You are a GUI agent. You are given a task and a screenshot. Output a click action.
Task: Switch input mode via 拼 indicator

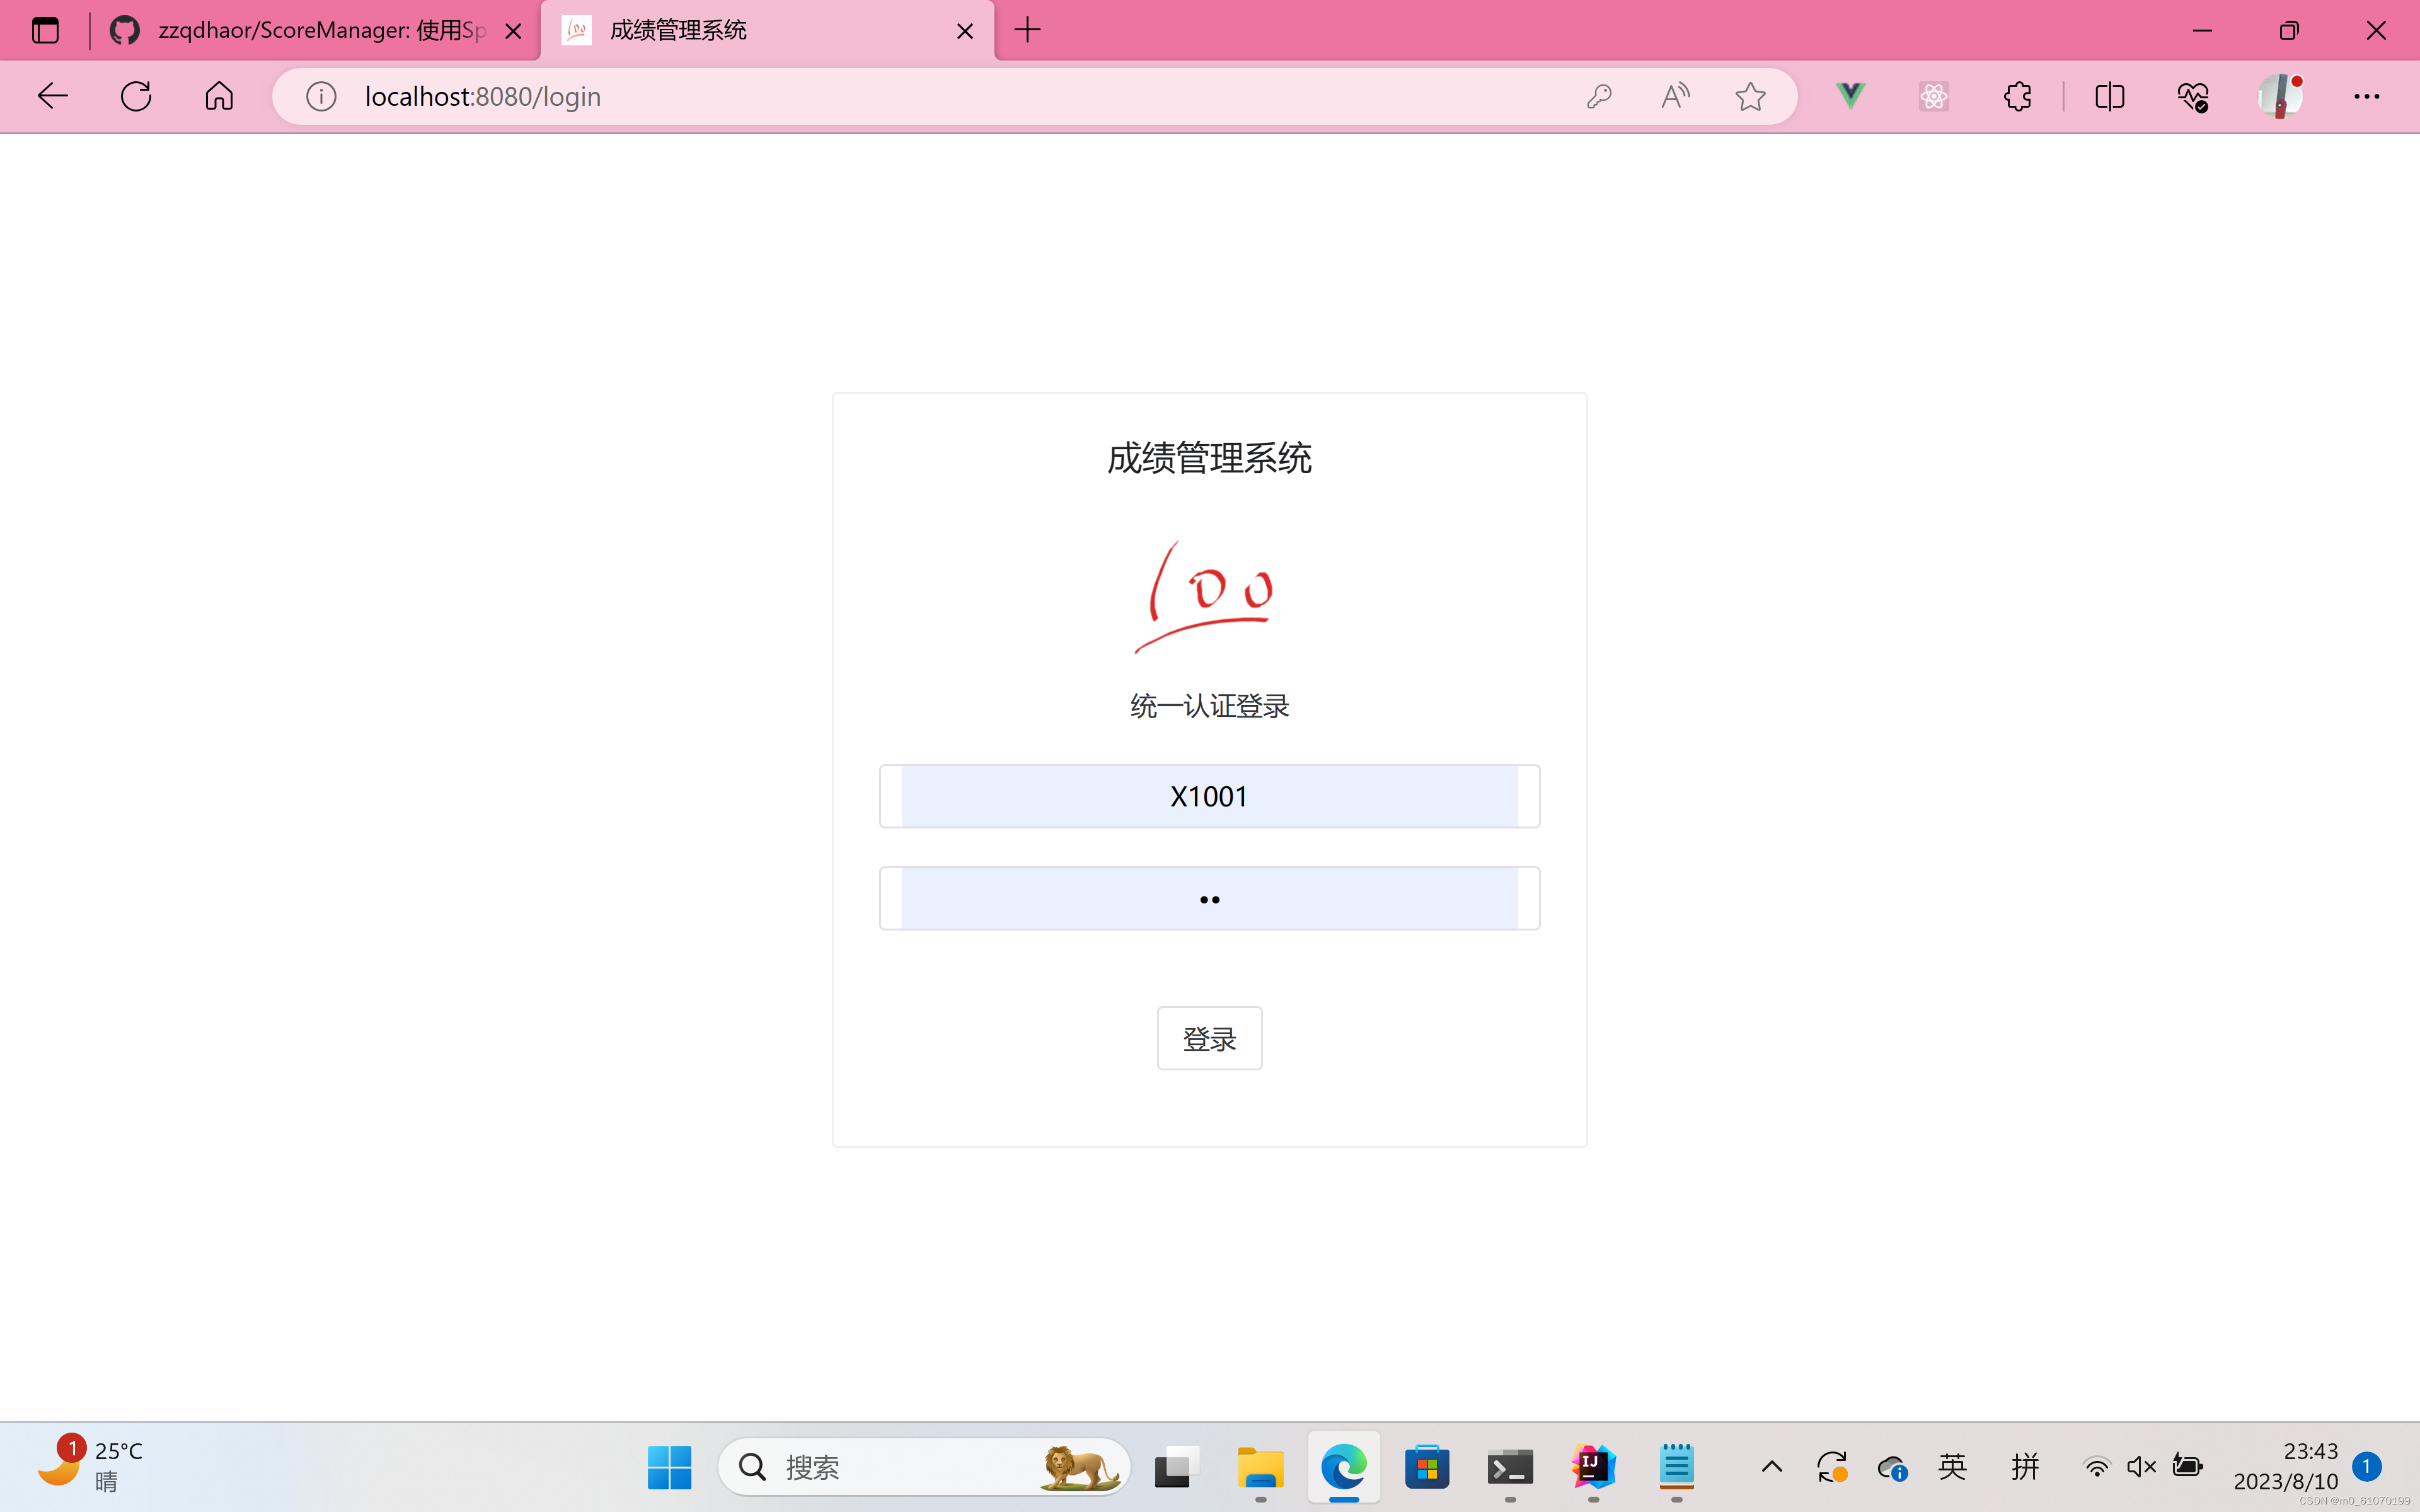tap(2025, 1466)
